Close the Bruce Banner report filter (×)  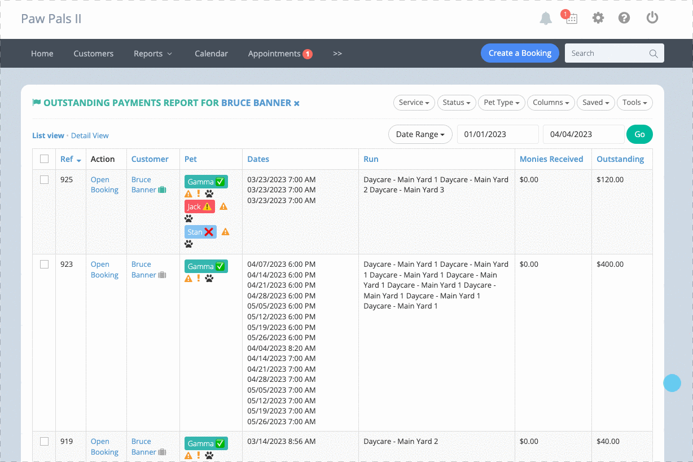tap(297, 103)
